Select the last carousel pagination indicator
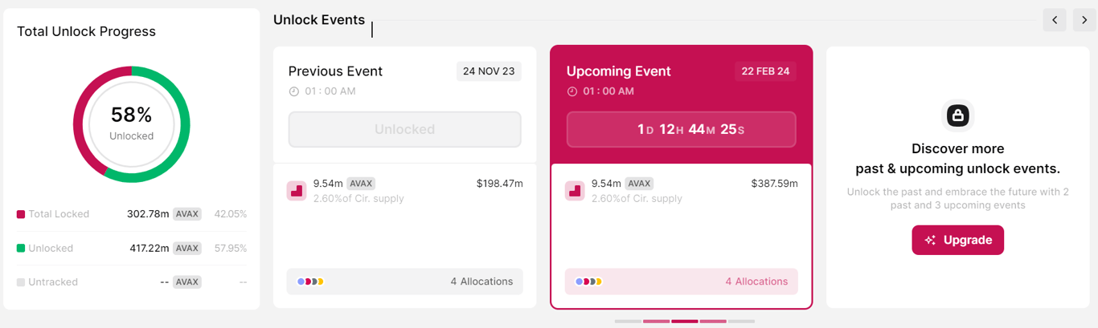The image size is (1098, 328). pos(741,322)
